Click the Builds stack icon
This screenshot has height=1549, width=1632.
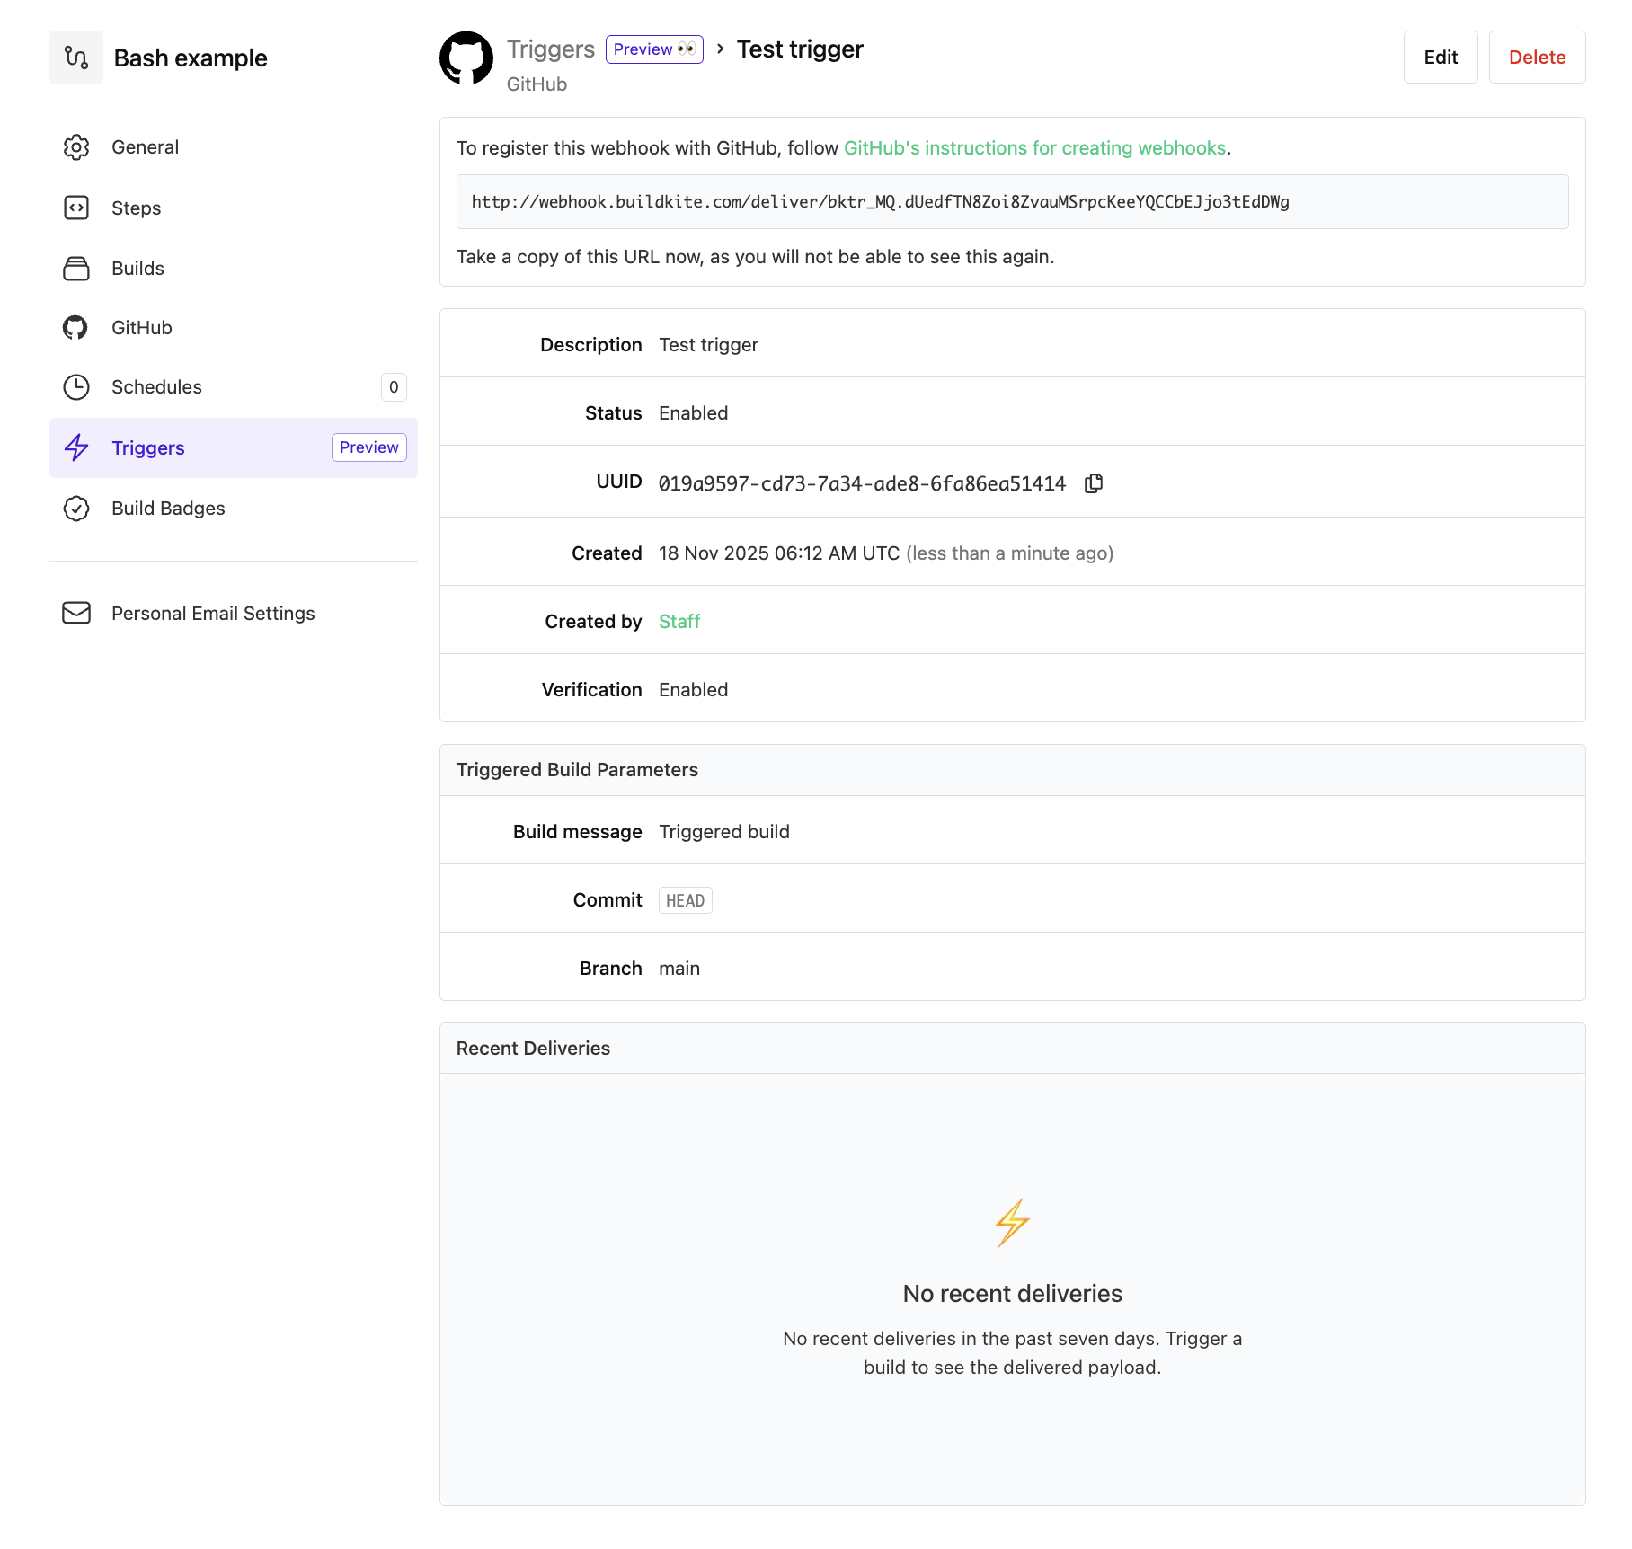click(x=76, y=269)
